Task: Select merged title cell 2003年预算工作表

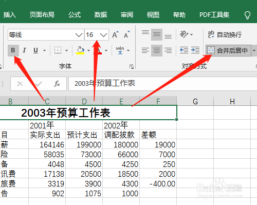Action: pyautogui.click(x=88, y=113)
